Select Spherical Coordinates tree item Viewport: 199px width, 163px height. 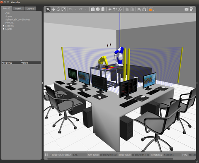point(17,19)
